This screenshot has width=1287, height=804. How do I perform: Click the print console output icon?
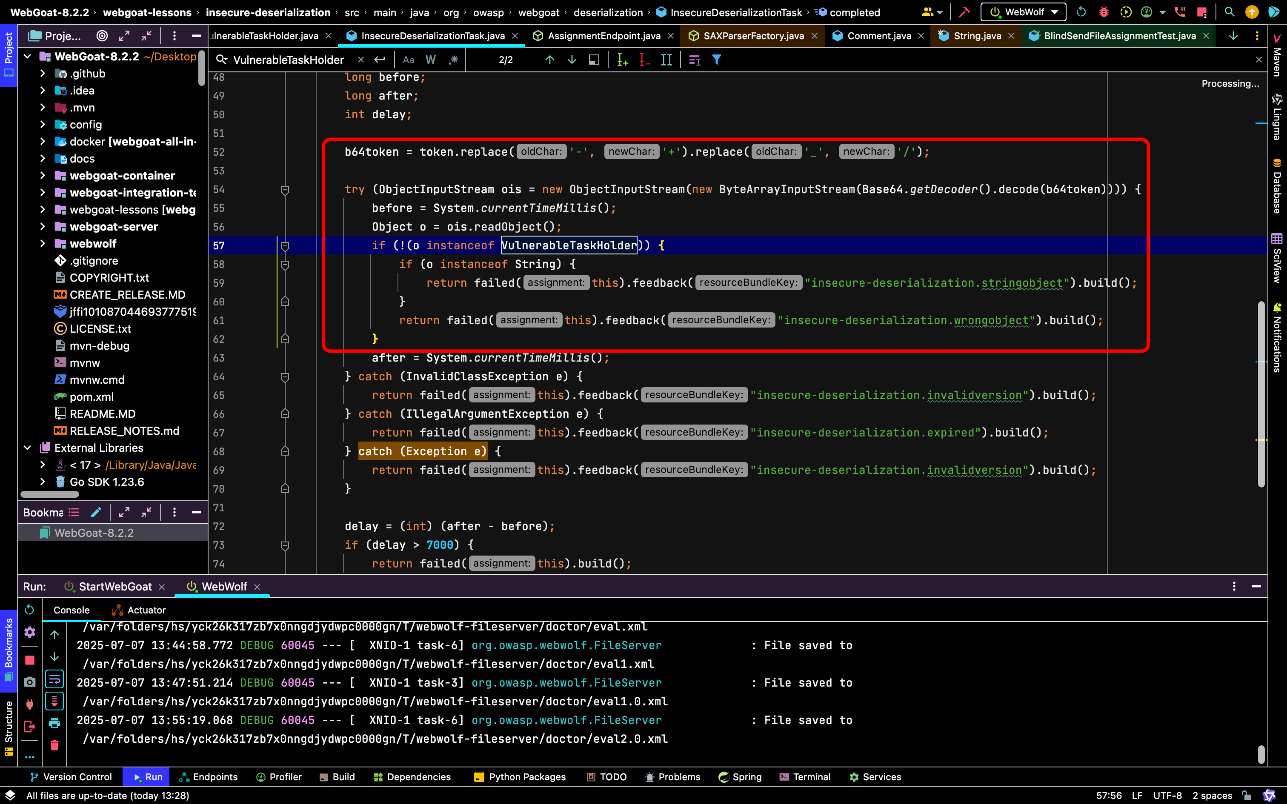coord(54,723)
